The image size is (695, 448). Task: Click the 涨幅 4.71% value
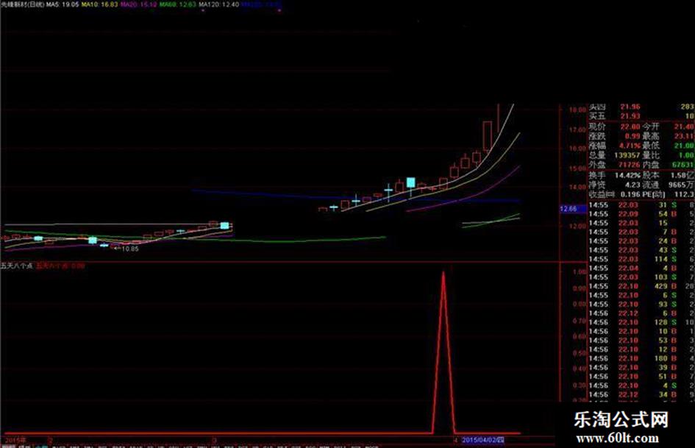(630, 146)
